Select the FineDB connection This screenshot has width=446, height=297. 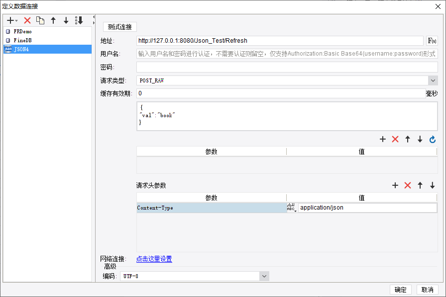point(47,40)
